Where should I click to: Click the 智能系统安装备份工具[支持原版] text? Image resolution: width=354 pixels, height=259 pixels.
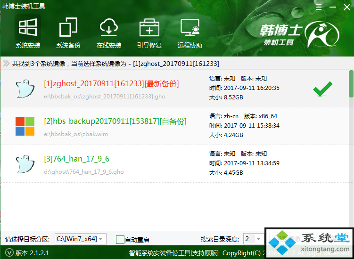(x=174, y=253)
